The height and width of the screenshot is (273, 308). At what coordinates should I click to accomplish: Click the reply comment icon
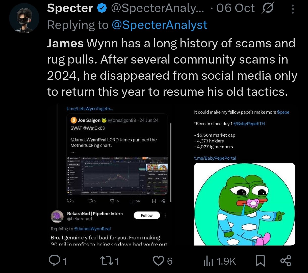[x=54, y=261]
